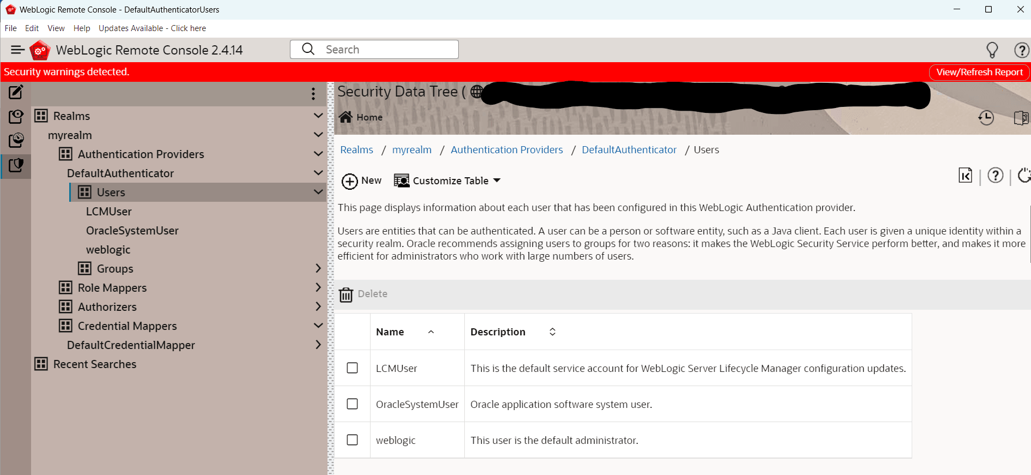Collapse the myrealm tree node
The image size is (1031, 475).
tap(318, 135)
